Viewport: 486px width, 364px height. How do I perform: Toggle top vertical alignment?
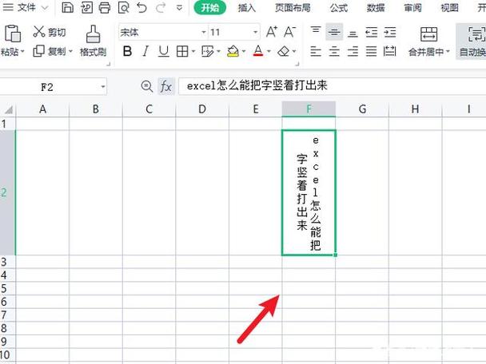pyautogui.click(x=316, y=32)
